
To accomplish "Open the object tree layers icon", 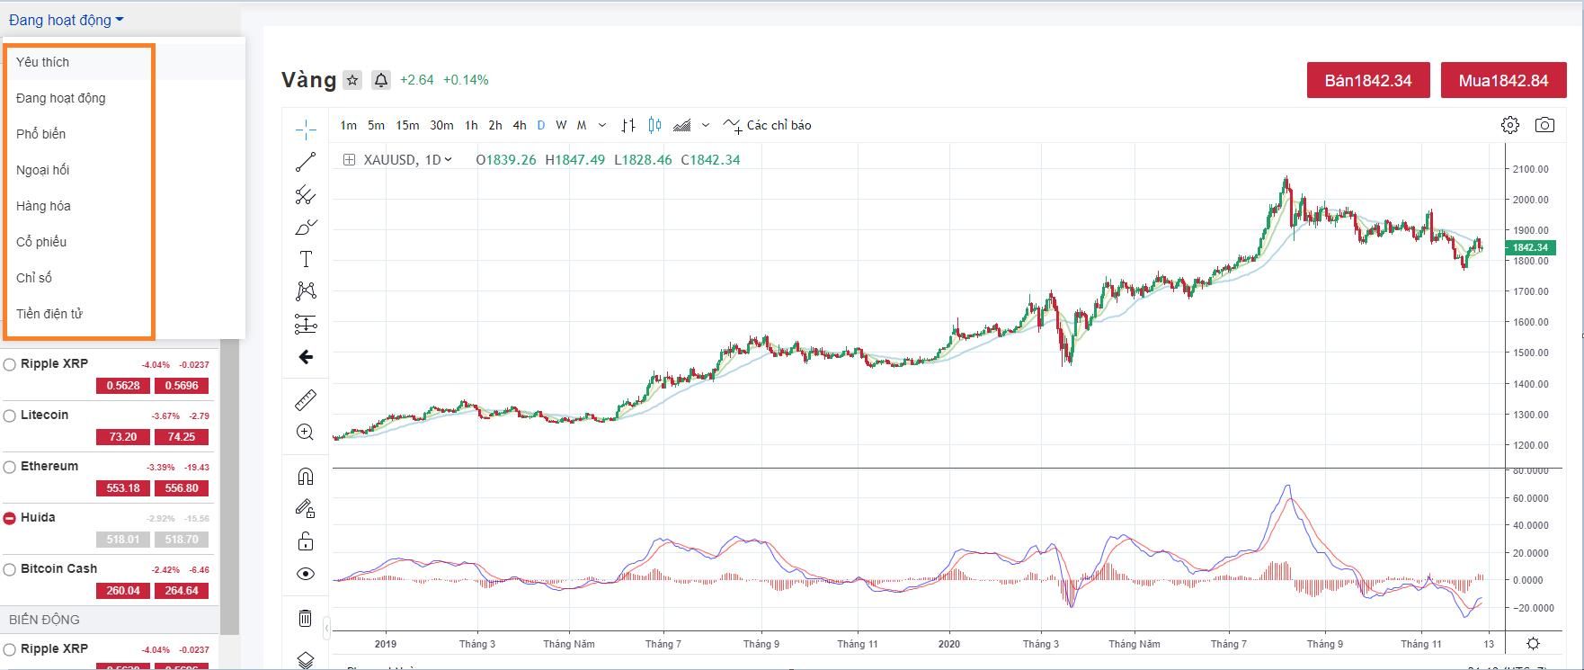I will click(x=306, y=660).
